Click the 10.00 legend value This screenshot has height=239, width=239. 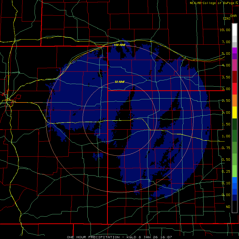(x=225, y=30)
